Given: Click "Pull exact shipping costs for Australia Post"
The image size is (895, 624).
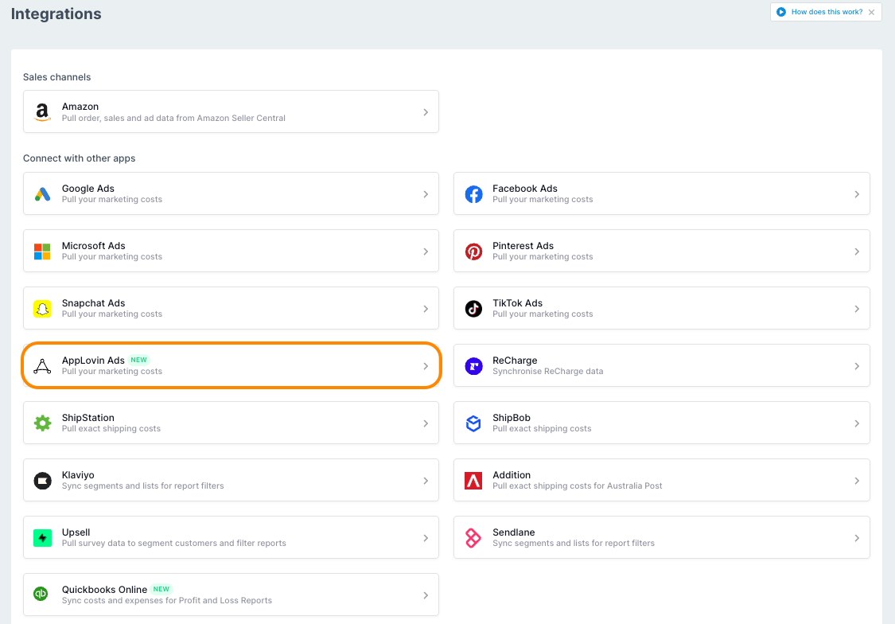Looking at the screenshot, I should click(x=577, y=486).
